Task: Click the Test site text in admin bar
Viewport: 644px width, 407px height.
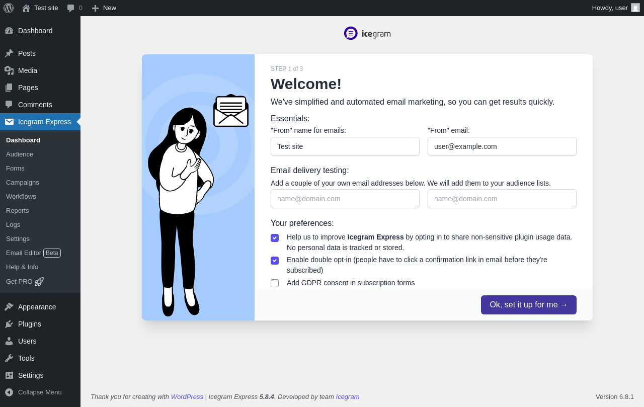Action: tap(46, 8)
